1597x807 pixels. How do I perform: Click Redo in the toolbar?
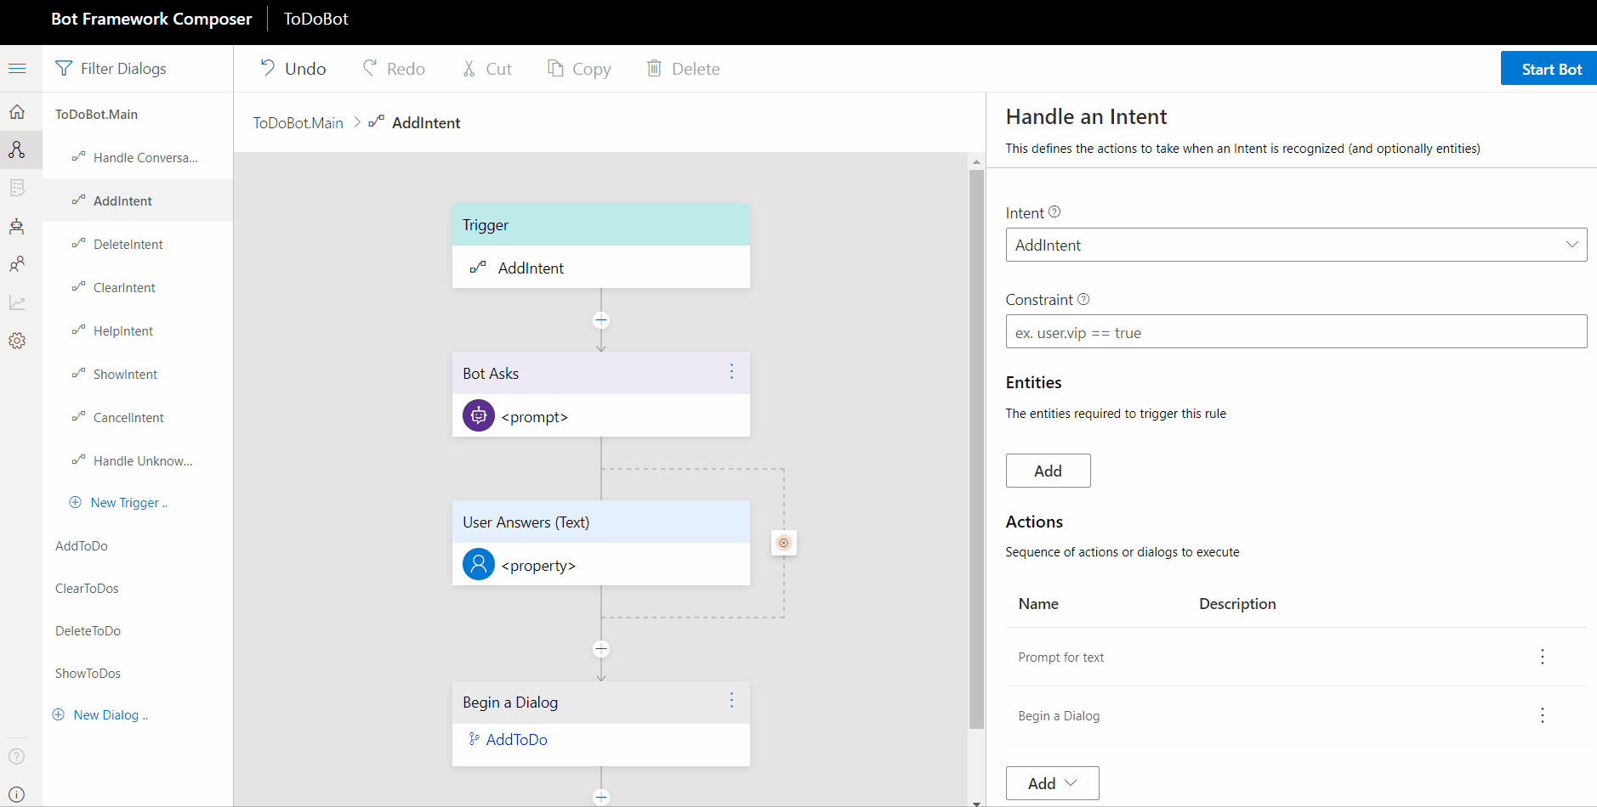394,69
